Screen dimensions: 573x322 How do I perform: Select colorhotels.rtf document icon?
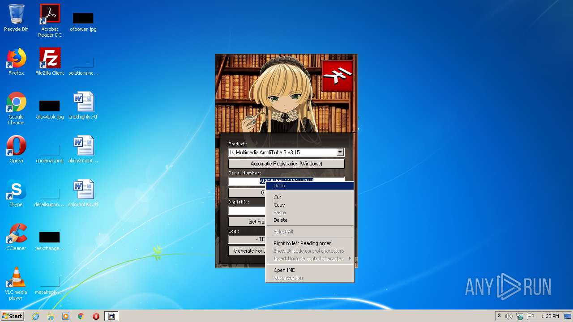(x=83, y=193)
